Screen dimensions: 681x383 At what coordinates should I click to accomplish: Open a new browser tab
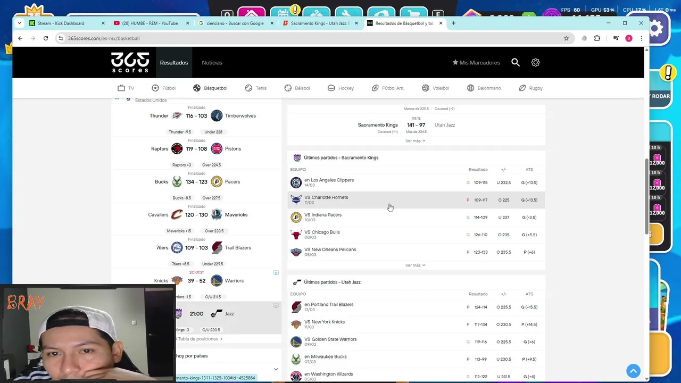[453, 23]
